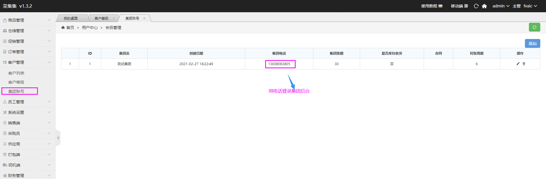
Task: Click the 添加 button
Action: coord(532,44)
